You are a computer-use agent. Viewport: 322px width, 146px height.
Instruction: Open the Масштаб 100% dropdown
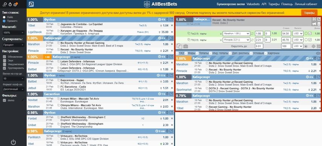point(13,33)
